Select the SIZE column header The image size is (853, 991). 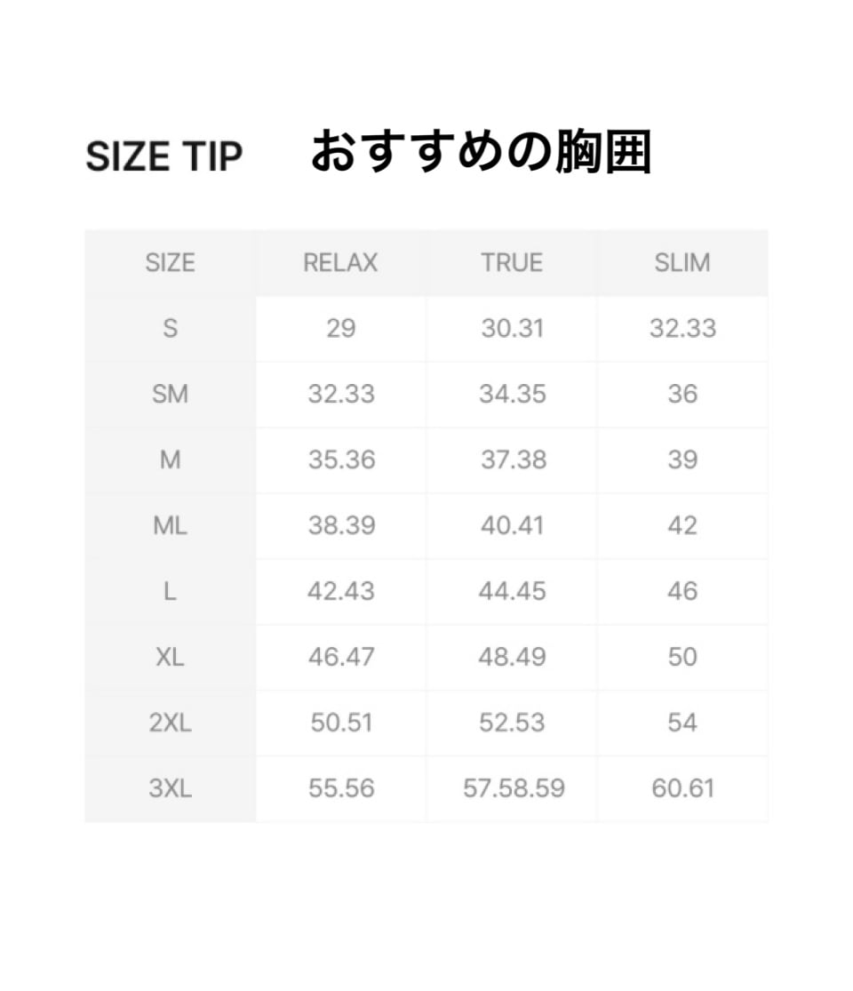click(x=170, y=263)
